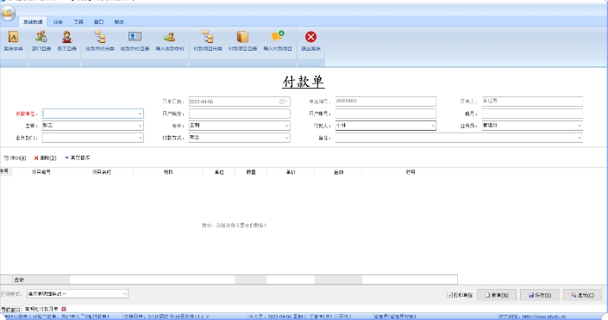Click the 合计 total row label

(19, 280)
